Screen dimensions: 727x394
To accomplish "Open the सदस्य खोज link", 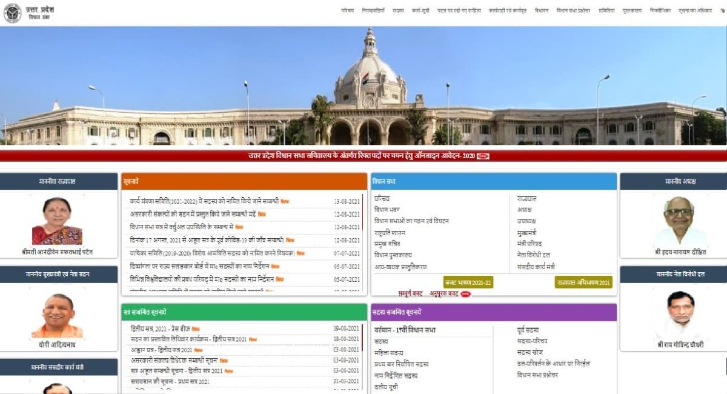I will point(529,353).
